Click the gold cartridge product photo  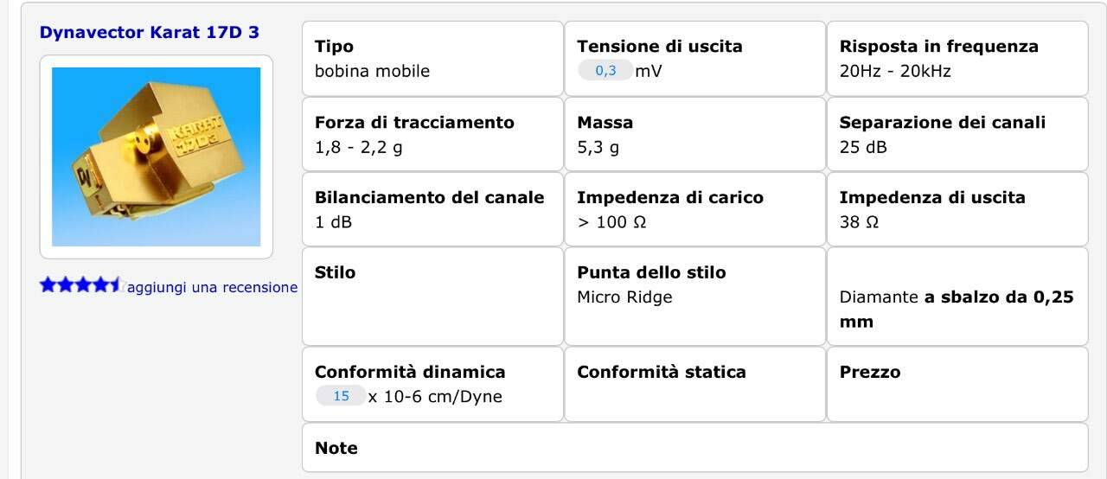[157, 156]
